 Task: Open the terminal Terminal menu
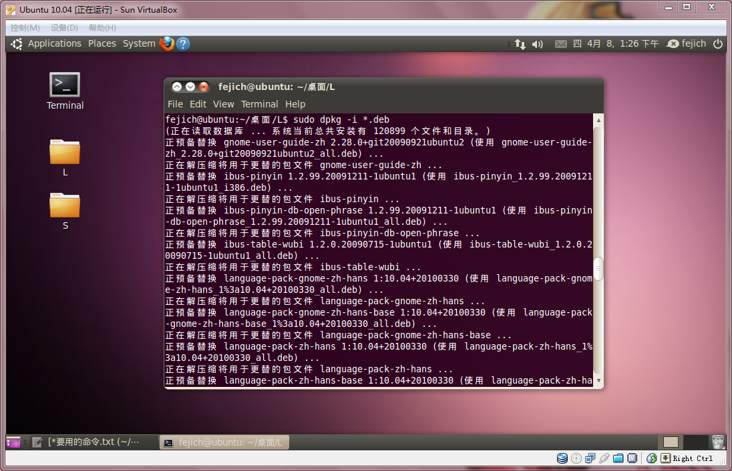260,105
